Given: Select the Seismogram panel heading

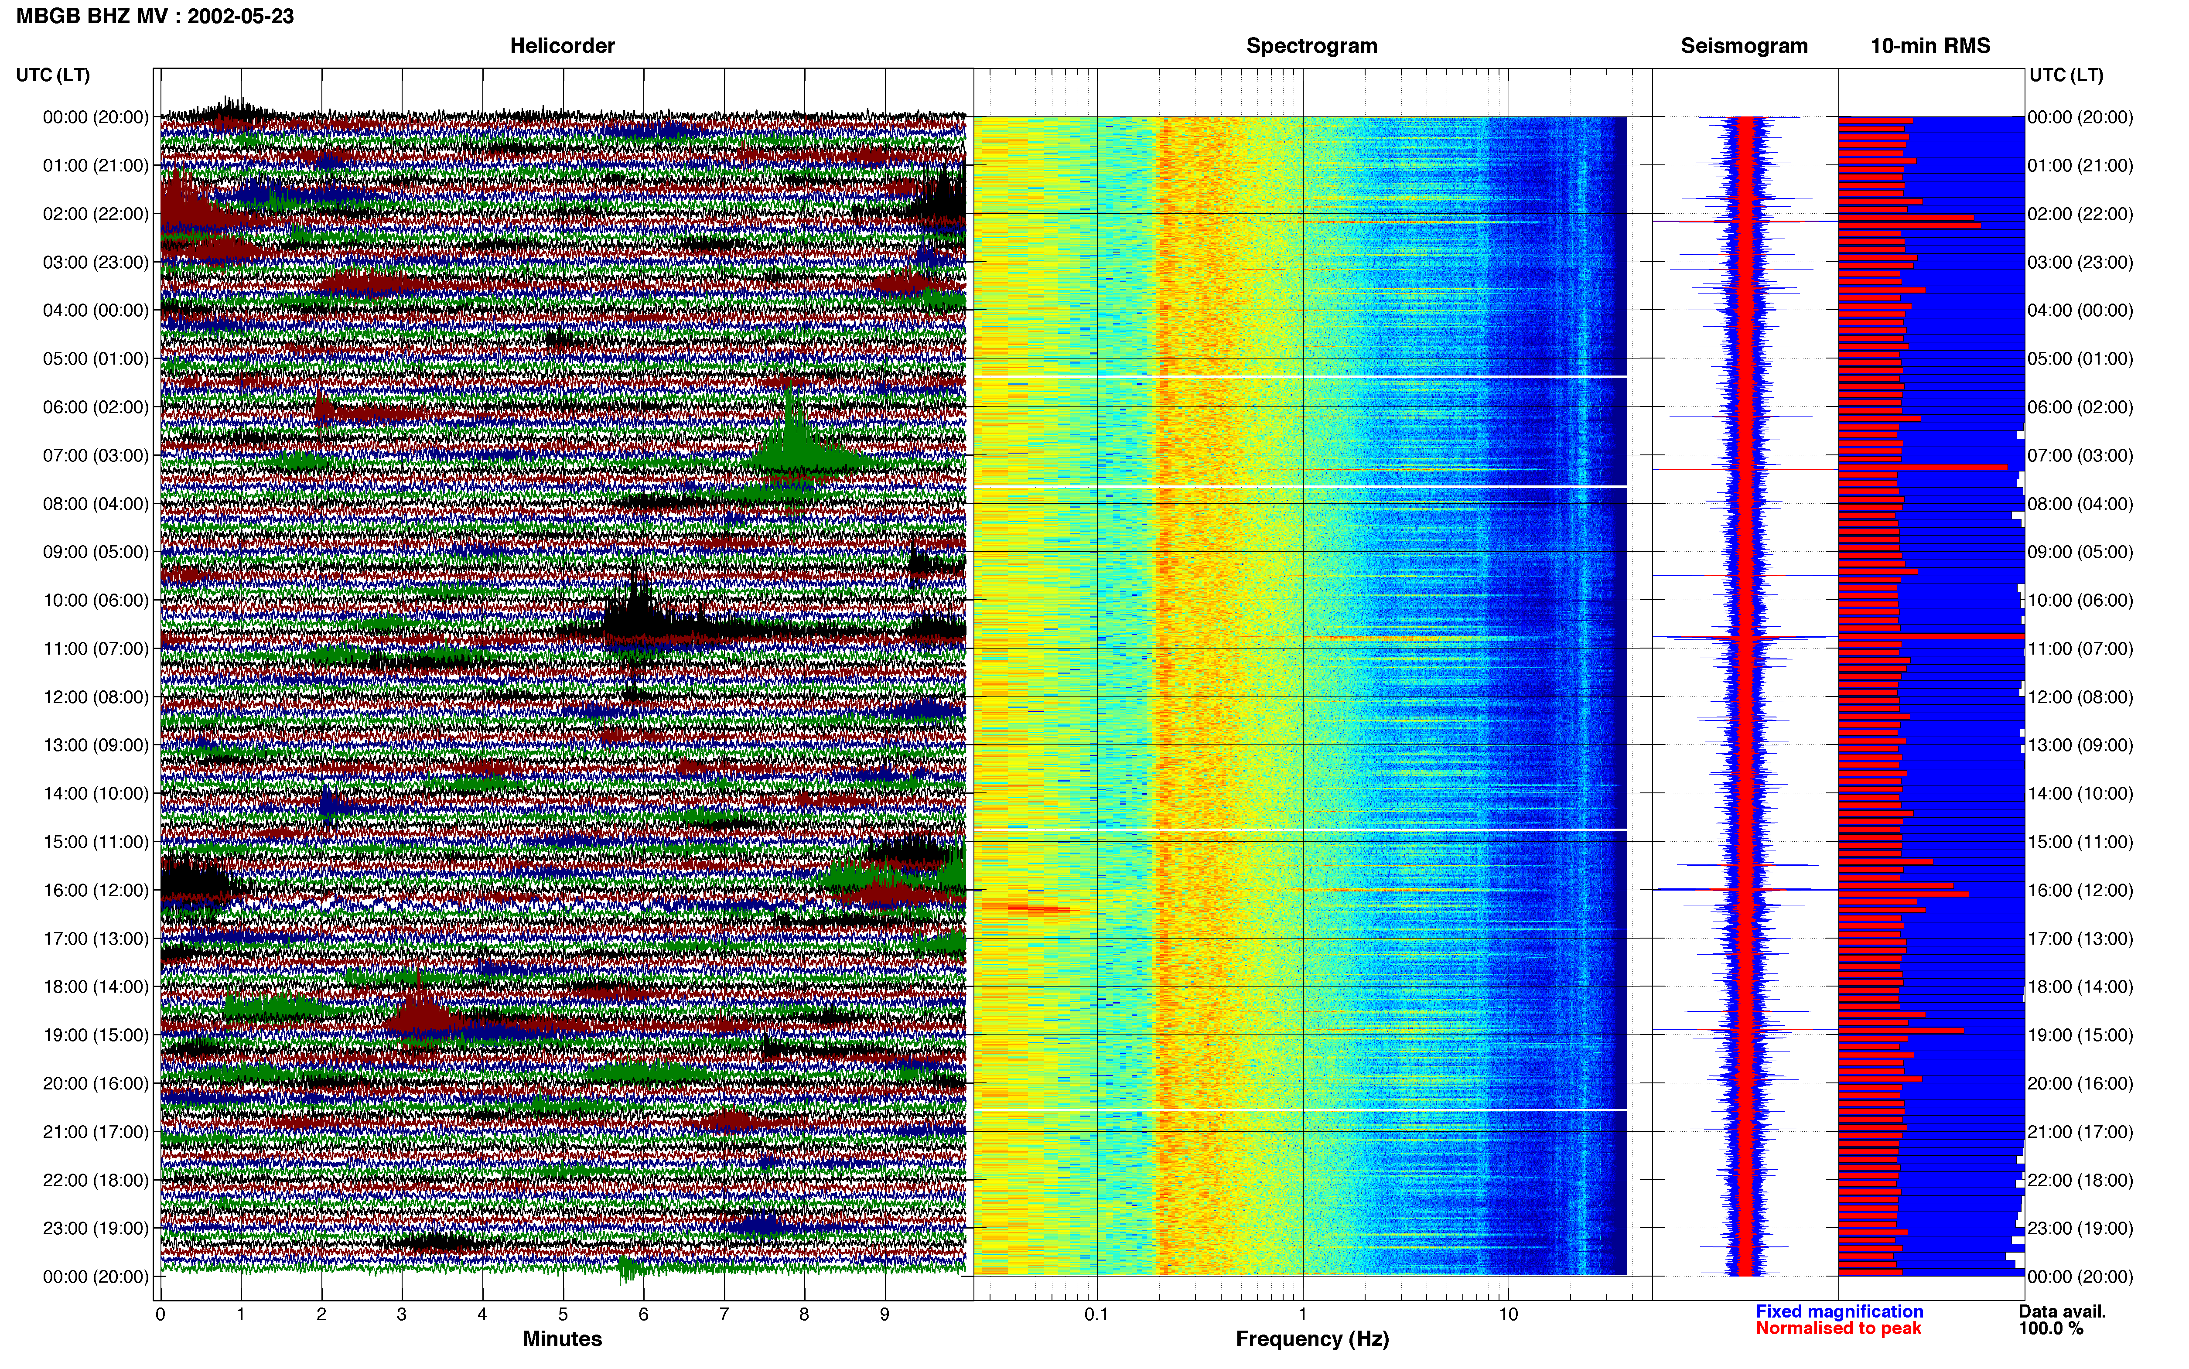Looking at the screenshot, I should point(1745,45).
